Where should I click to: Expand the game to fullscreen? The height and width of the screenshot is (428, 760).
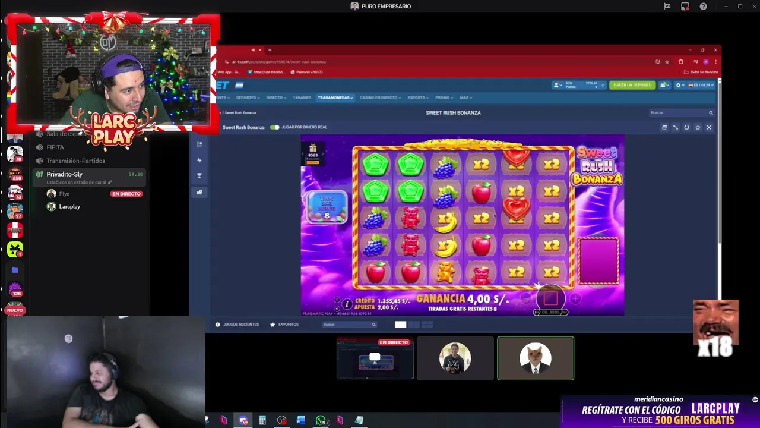[675, 127]
